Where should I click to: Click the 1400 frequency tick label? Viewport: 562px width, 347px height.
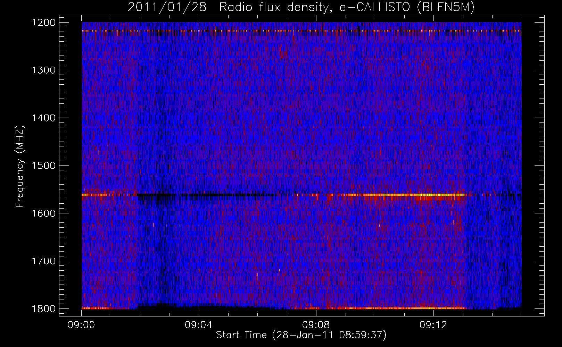(43, 118)
